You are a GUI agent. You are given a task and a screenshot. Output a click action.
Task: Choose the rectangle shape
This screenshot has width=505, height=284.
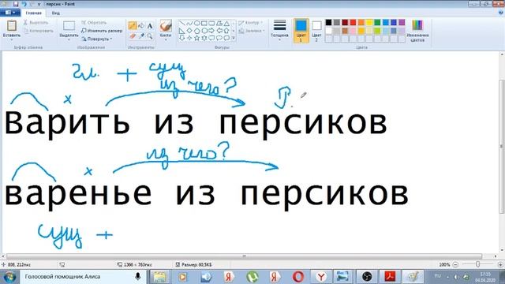(x=204, y=23)
